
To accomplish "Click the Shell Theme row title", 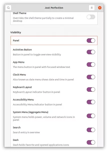I will point(20,13).
